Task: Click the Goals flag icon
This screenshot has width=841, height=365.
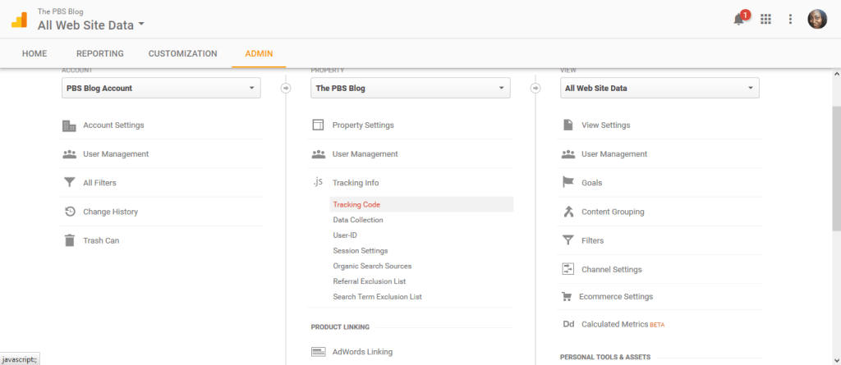Action: (x=568, y=183)
